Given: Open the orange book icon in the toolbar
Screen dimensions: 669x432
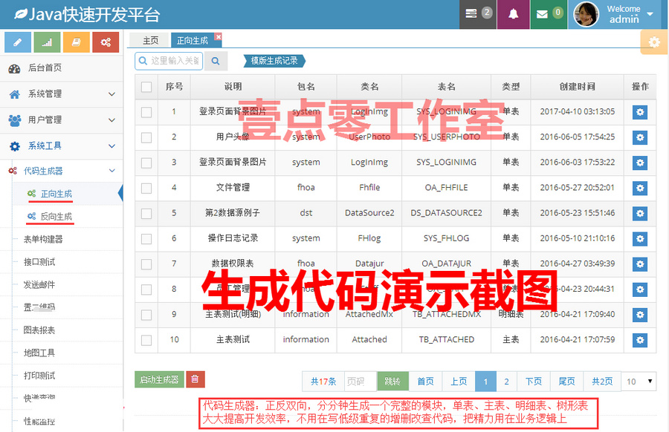Looking at the screenshot, I should tap(77, 42).
